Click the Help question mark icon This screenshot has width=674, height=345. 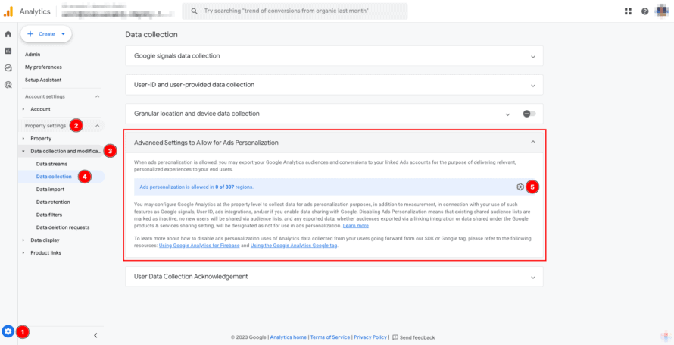(644, 11)
